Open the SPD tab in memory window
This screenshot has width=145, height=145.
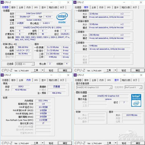36,80
